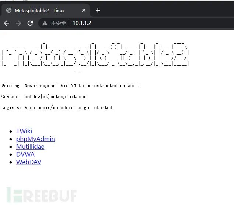The height and width of the screenshot is (205, 234).
Task: Select the Metasploitable2 - Linux tab
Action: coord(45,10)
